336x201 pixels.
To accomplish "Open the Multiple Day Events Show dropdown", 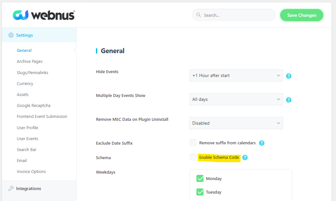I will click(x=236, y=99).
